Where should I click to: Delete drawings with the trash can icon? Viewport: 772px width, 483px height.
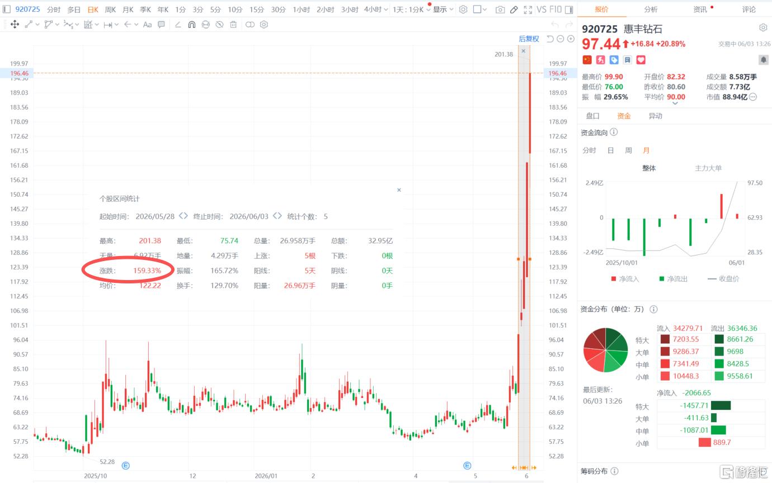pyautogui.click(x=233, y=25)
